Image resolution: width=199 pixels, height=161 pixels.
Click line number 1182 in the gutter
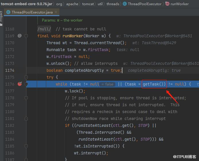[10, 125]
